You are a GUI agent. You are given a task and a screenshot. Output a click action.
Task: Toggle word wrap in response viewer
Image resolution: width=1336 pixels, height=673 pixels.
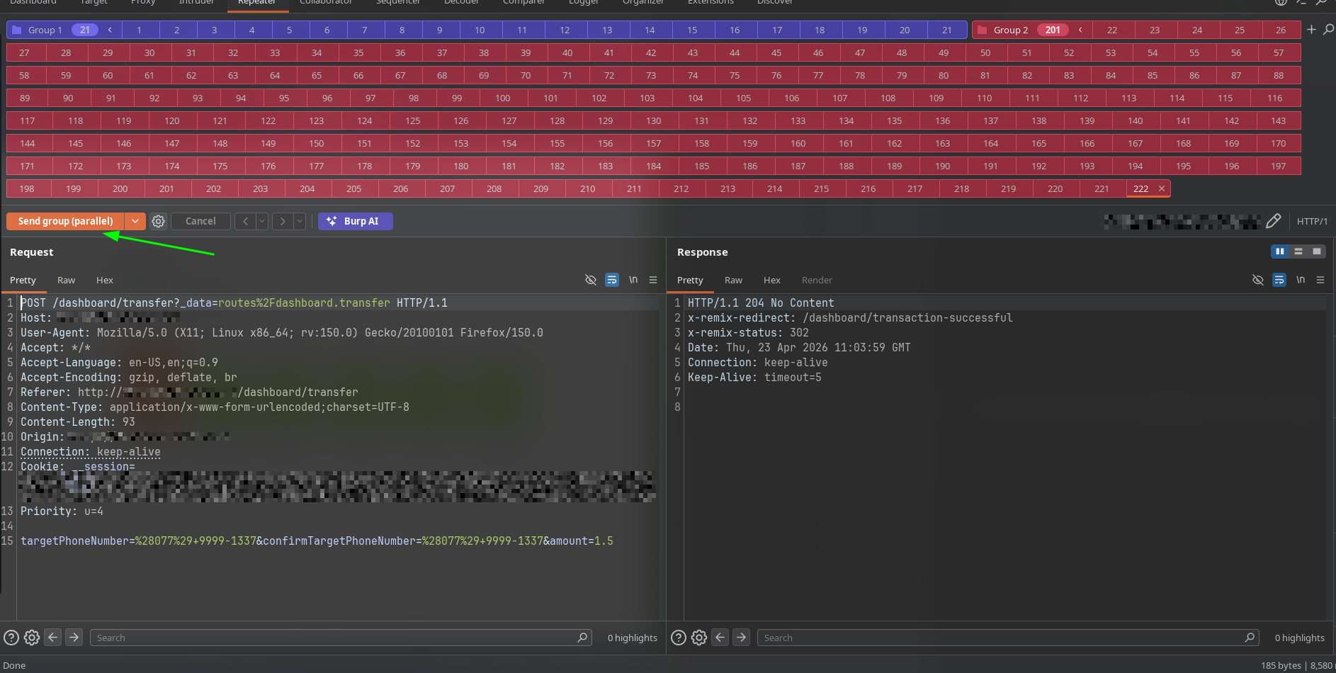point(1279,280)
